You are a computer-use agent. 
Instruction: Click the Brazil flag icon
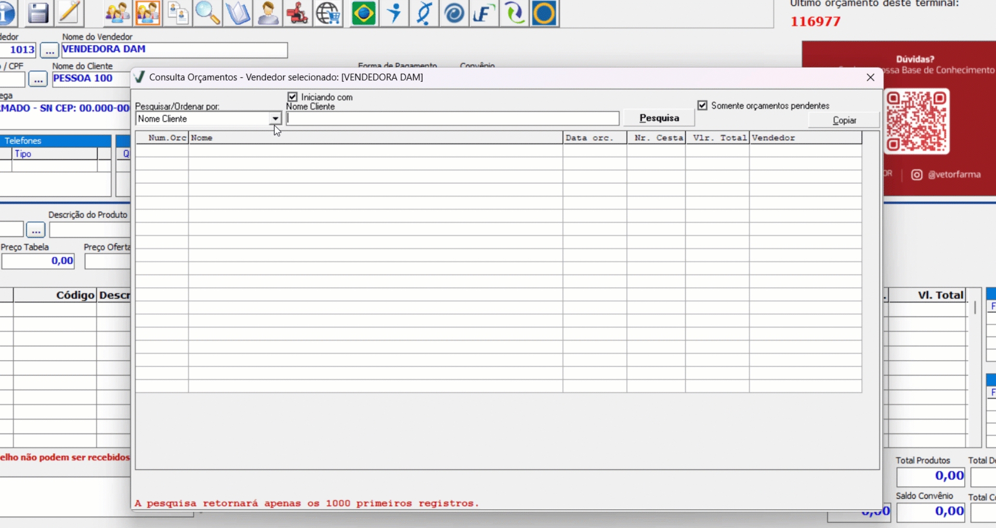(x=363, y=13)
